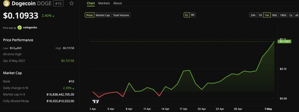Viewport: 299px width, 112px height.
Task: Click the Rank #10 value
Action: [71, 82]
